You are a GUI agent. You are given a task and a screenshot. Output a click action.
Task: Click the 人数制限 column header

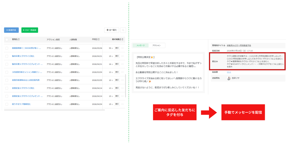tap(73, 39)
